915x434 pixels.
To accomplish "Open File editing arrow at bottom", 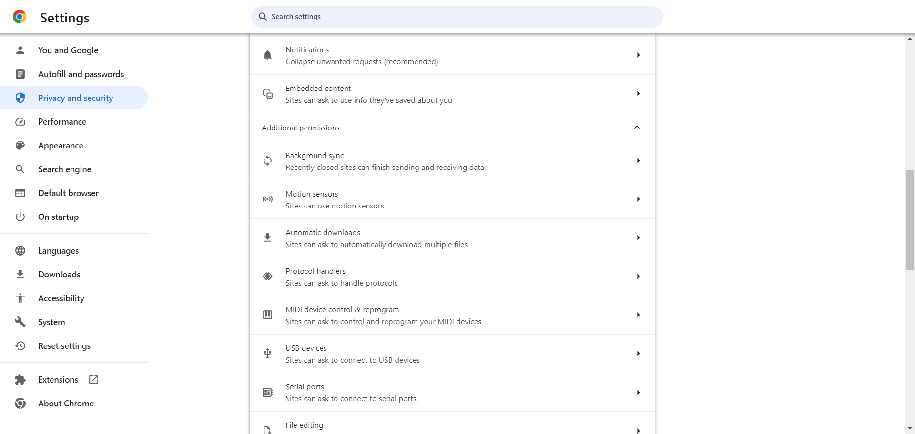I will (x=638, y=431).
